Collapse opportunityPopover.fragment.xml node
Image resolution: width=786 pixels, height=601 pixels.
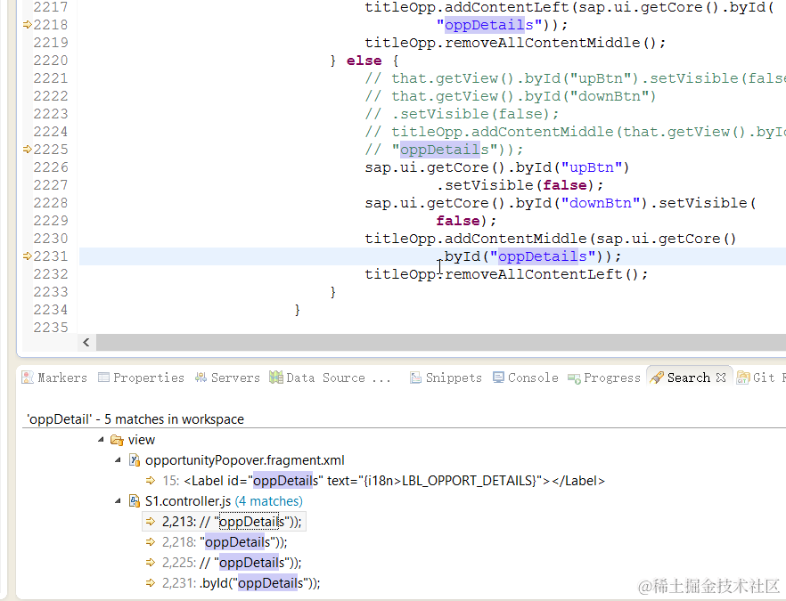click(118, 460)
